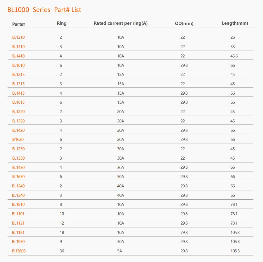Click the Length(mm) column header
The image size is (263, 262).
[235, 23]
